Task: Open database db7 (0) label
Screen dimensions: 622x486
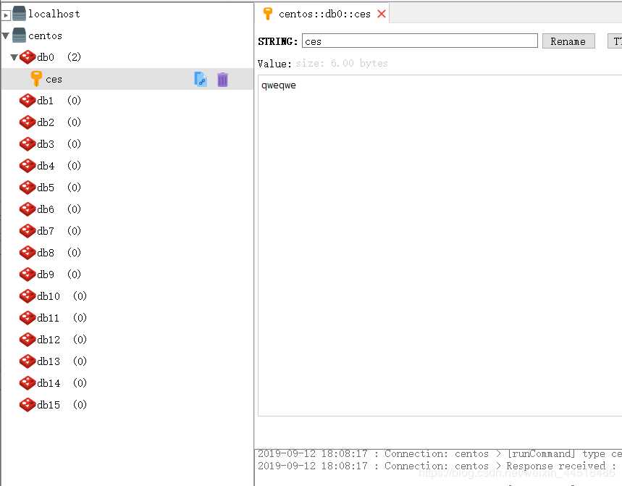Action: (59, 231)
